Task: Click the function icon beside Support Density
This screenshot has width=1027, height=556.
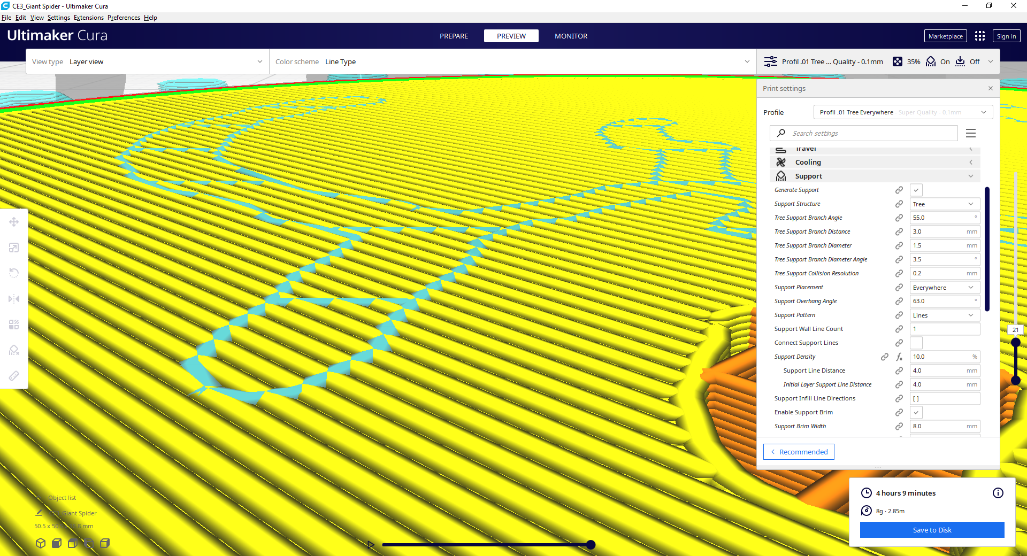Action: (899, 357)
